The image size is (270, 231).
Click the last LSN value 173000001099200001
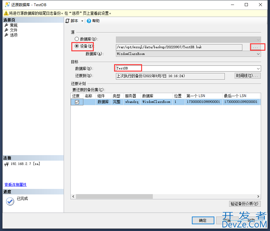(241, 102)
